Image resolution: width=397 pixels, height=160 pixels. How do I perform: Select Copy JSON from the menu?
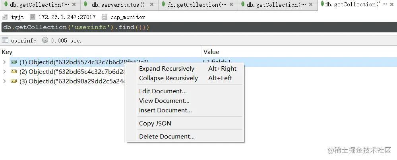coord(155,123)
